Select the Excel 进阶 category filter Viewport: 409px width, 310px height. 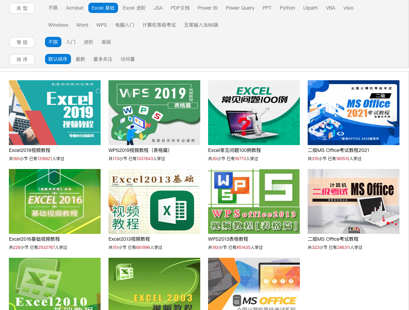point(134,8)
